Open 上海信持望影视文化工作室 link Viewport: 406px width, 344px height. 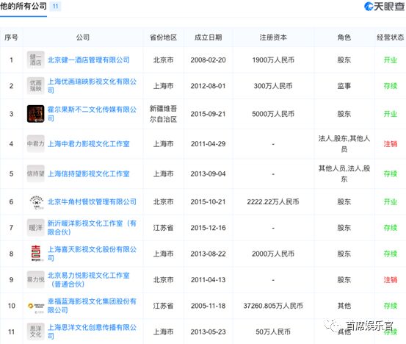(89, 174)
